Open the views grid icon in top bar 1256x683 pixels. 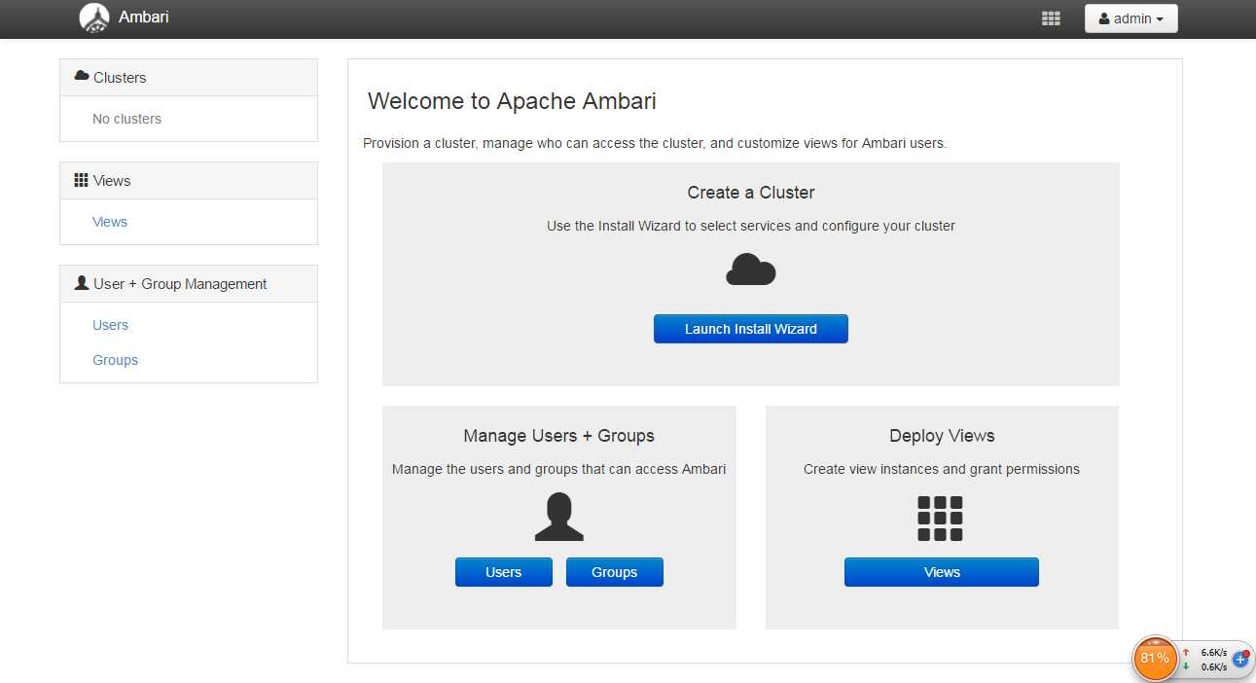point(1051,18)
